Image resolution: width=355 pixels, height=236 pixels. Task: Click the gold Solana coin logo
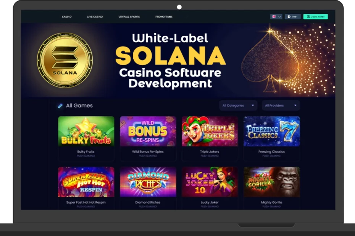click(x=65, y=60)
